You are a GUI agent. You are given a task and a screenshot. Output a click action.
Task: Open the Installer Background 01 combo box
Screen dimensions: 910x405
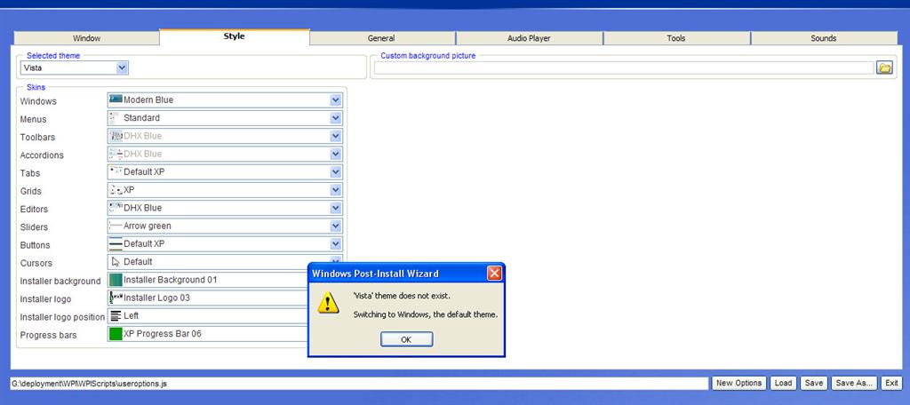point(209,280)
